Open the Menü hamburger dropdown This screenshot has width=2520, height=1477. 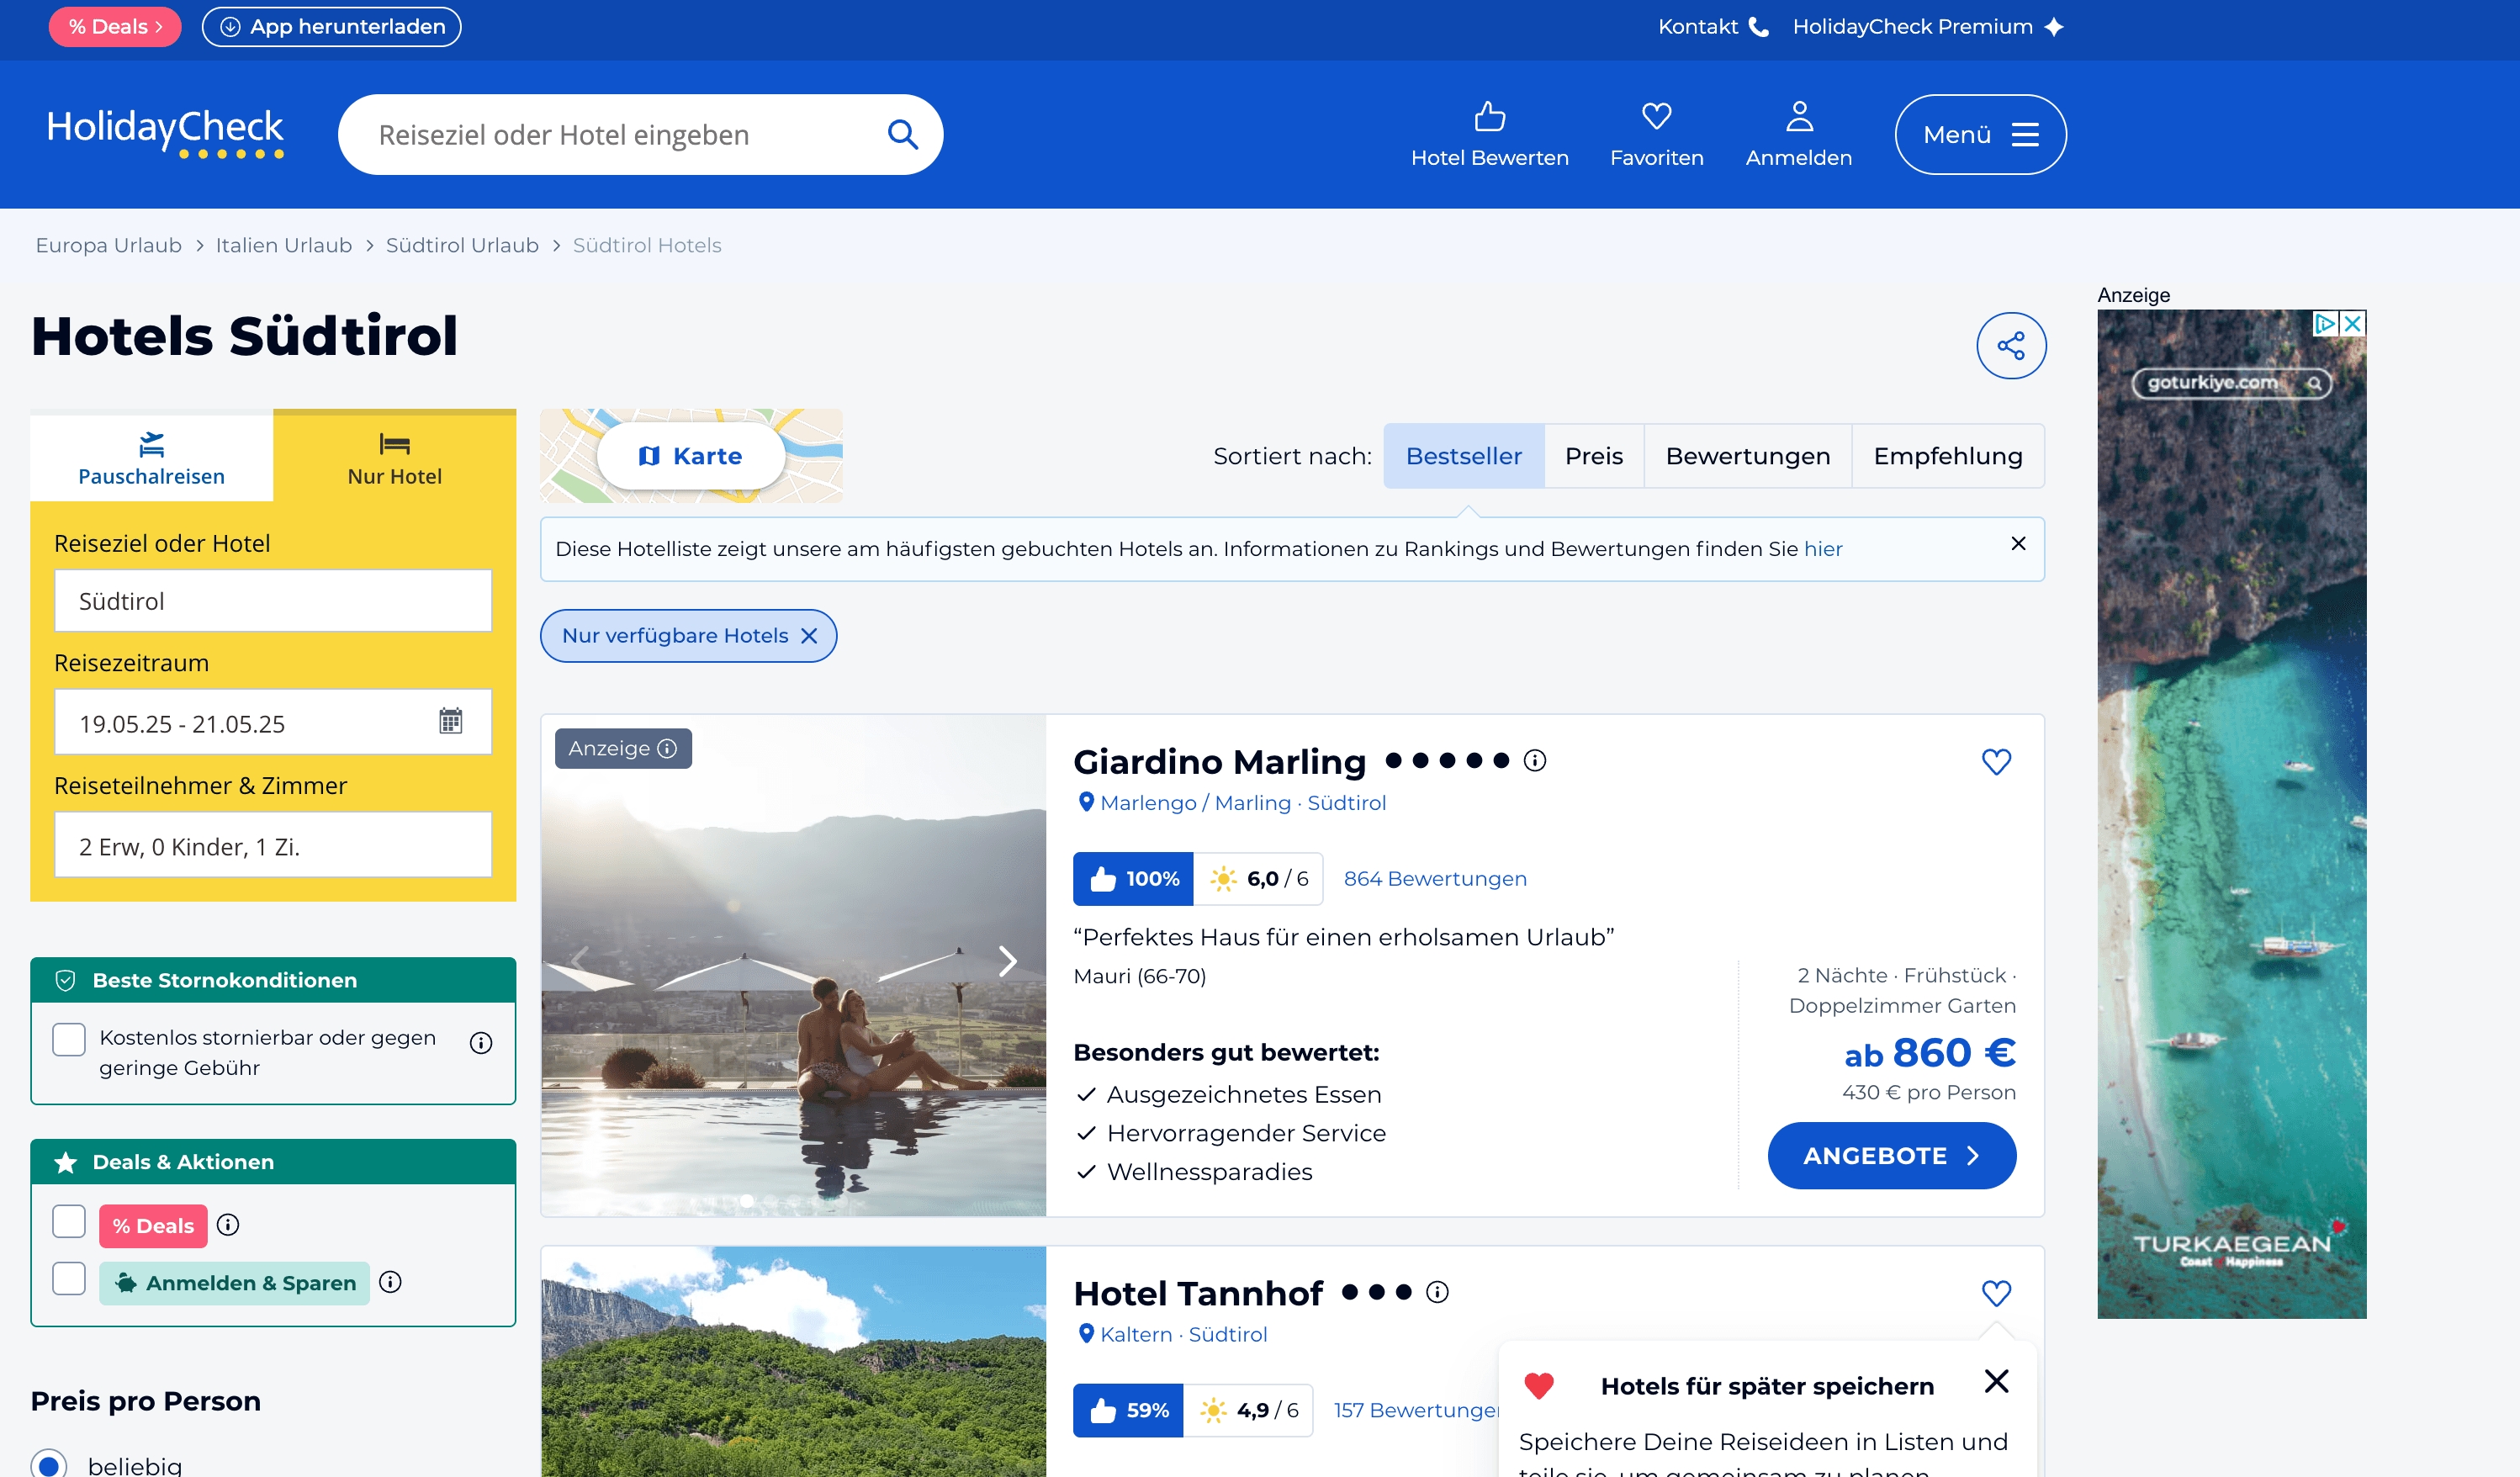(1979, 135)
